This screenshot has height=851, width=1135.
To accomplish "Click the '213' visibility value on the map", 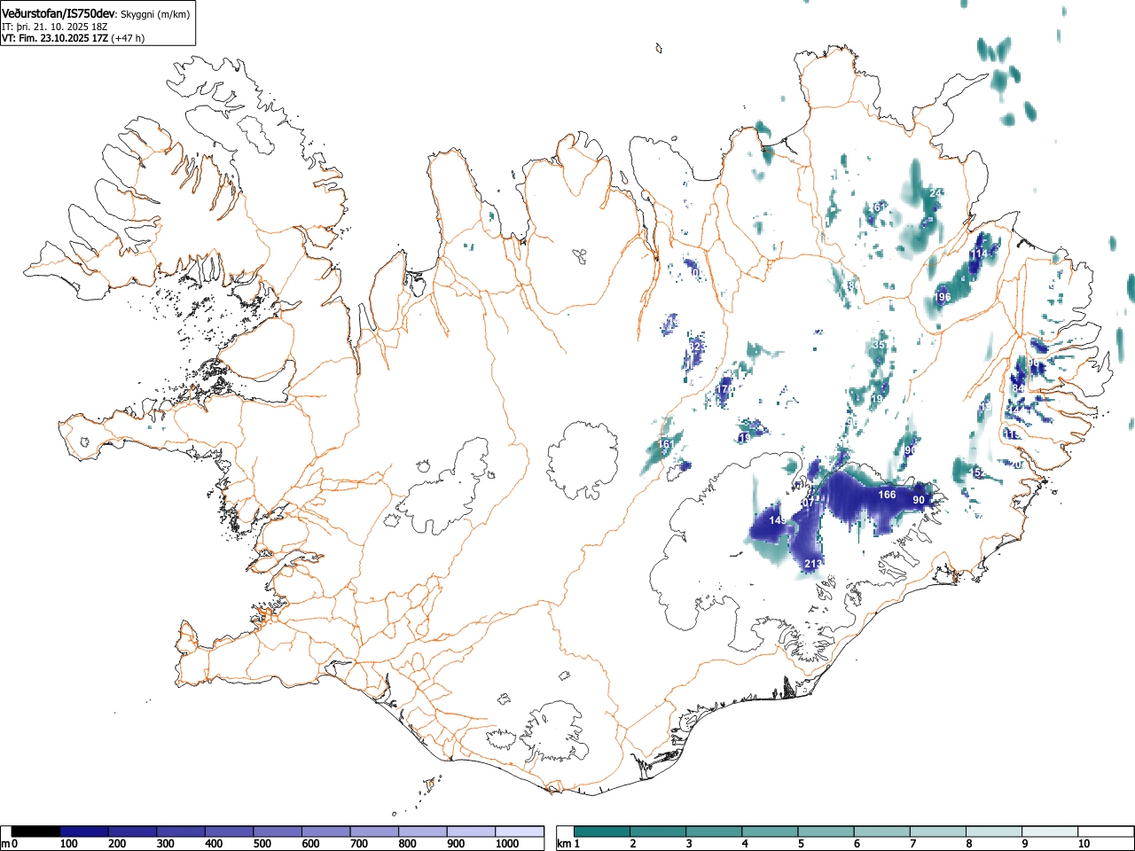I will click(x=812, y=564).
